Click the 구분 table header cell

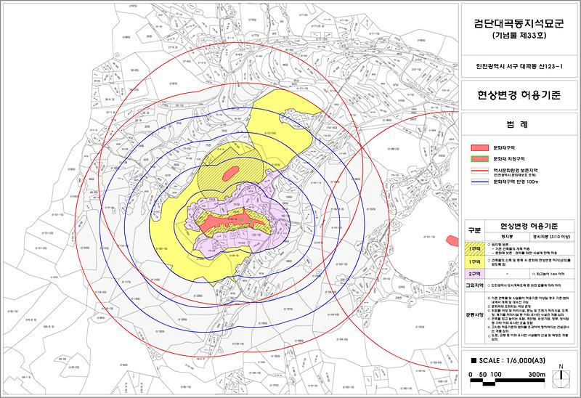tap(475, 230)
